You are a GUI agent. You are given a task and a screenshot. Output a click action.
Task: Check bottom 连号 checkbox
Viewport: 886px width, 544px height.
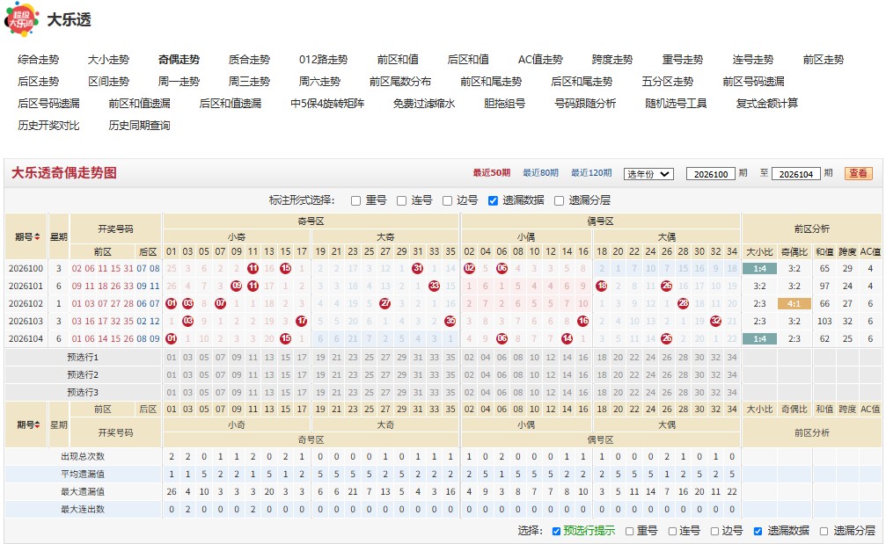672,531
